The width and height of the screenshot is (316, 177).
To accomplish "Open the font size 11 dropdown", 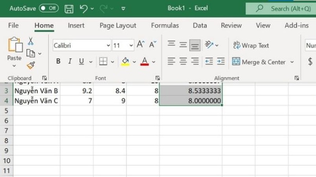I will (131, 46).
